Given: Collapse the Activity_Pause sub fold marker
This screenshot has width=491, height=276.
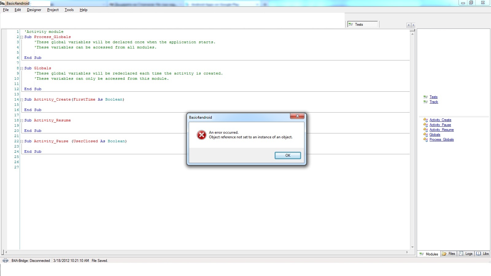Looking at the screenshot, I should coord(21,141).
